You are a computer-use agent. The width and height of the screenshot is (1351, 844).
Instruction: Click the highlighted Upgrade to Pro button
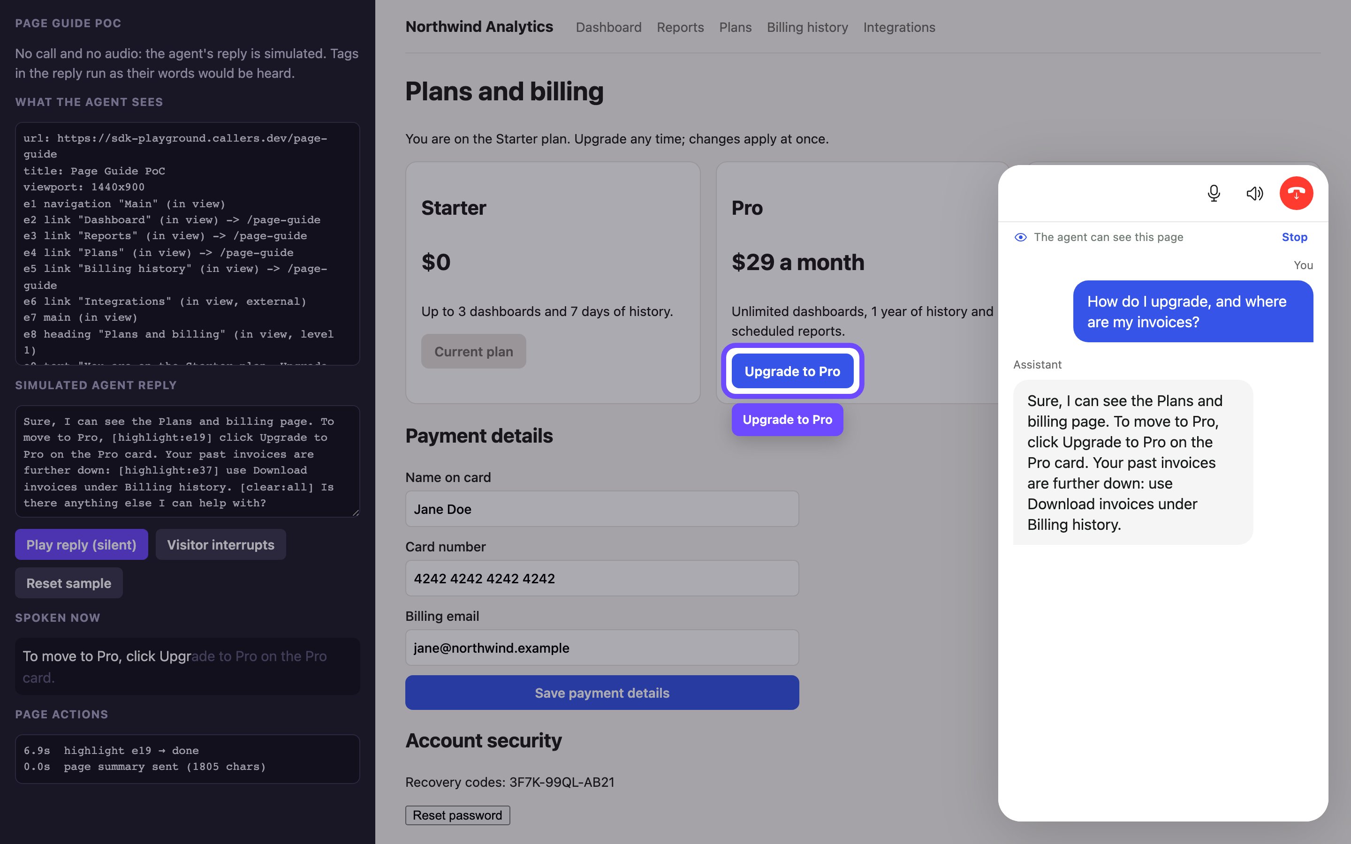[x=792, y=371]
